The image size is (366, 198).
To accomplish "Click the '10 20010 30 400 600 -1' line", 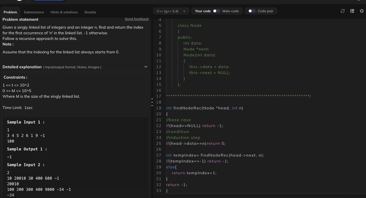I will point(33,178).
